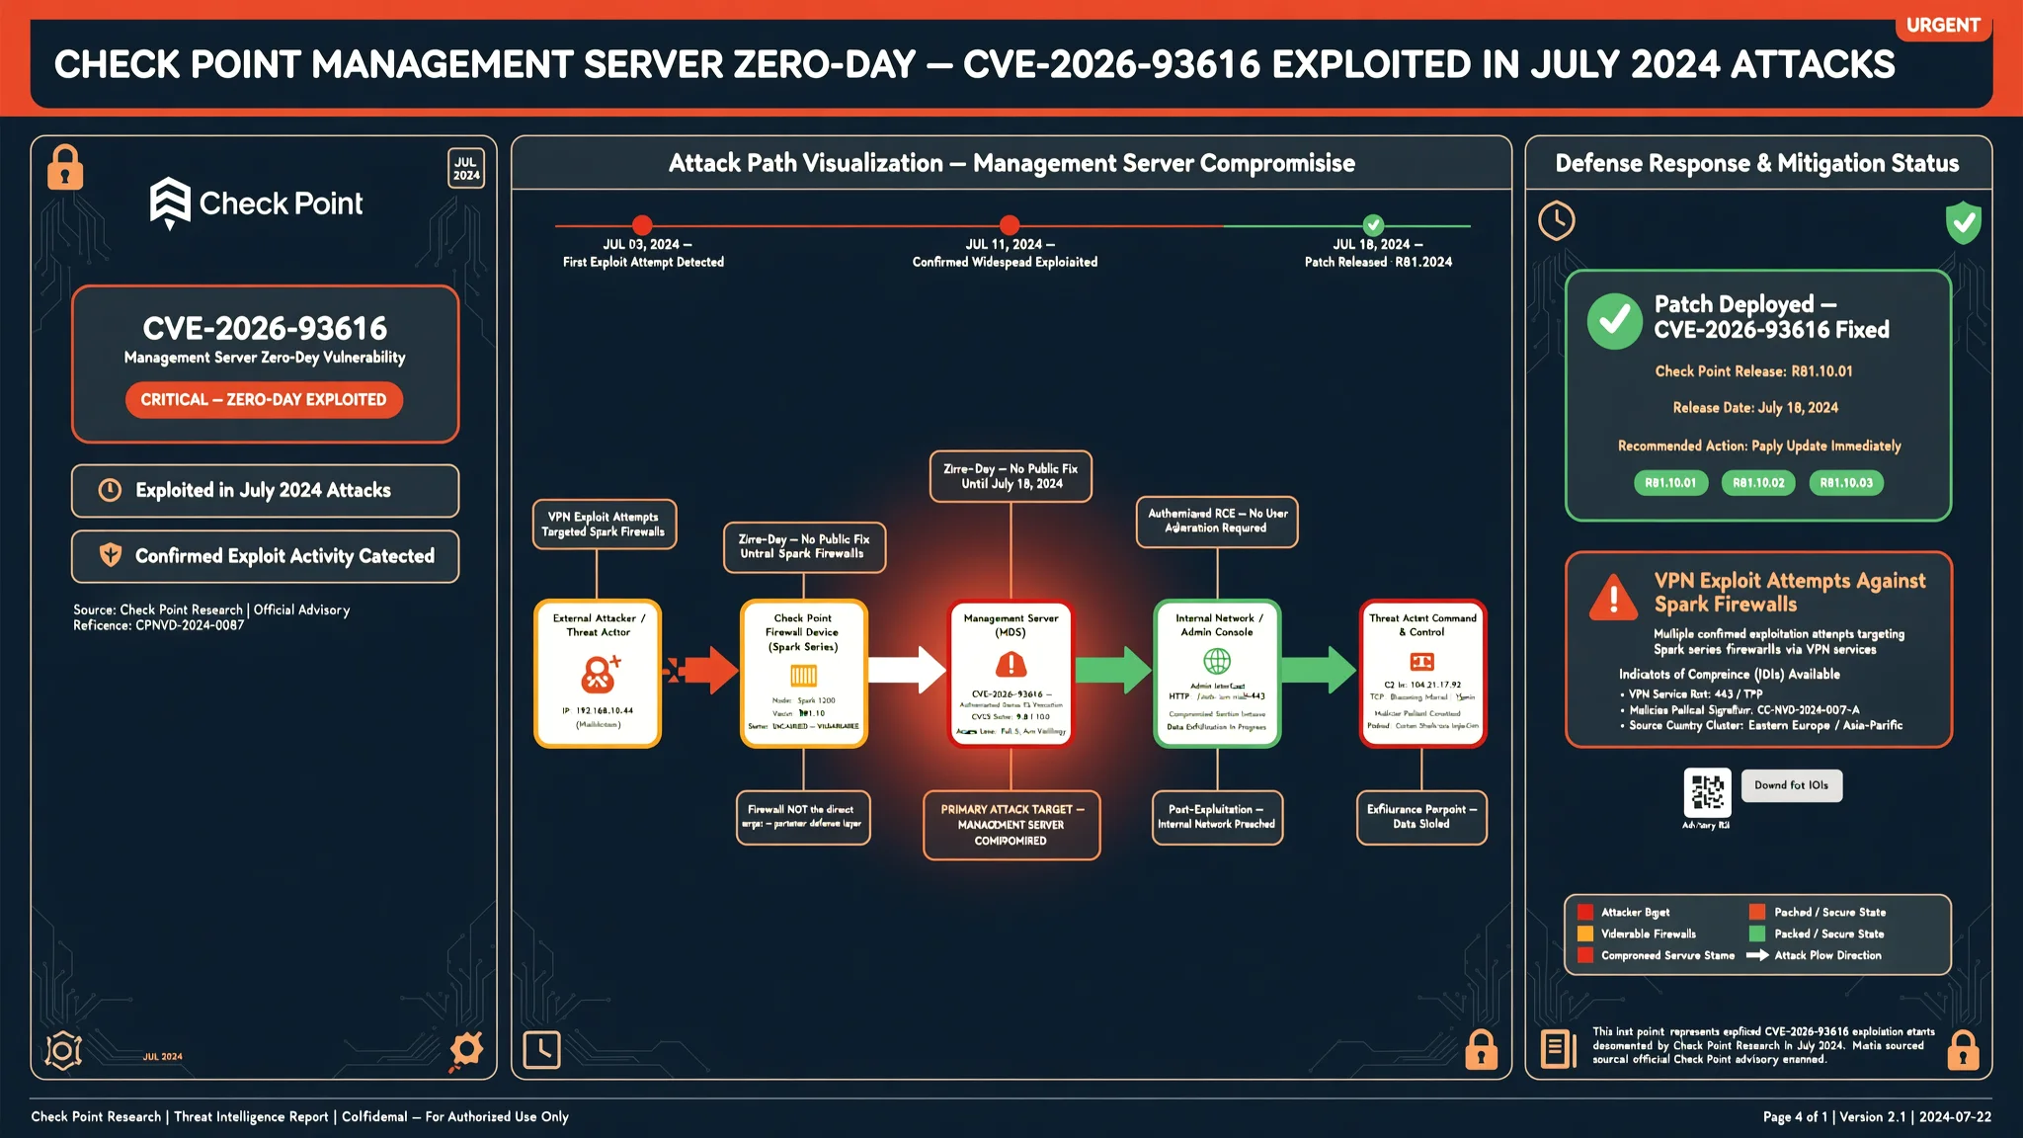The width and height of the screenshot is (2023, 1138).
Task: Click the Zero-Day No Public Fix Until July 18 label
Action: 1011,476
